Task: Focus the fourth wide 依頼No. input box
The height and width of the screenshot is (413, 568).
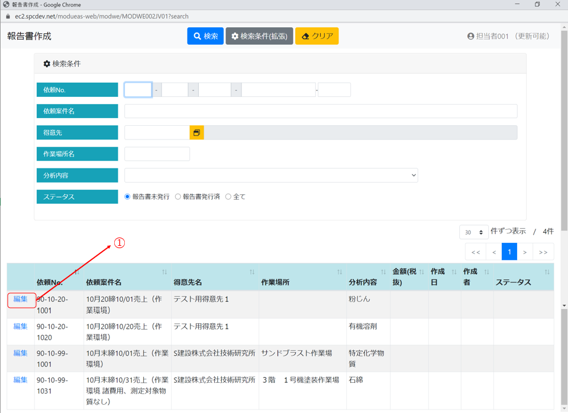Action: 279,90
